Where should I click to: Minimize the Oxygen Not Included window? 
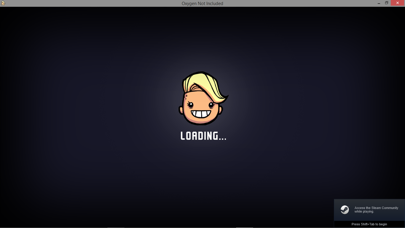pyautogui.click(x=379, y=3)
